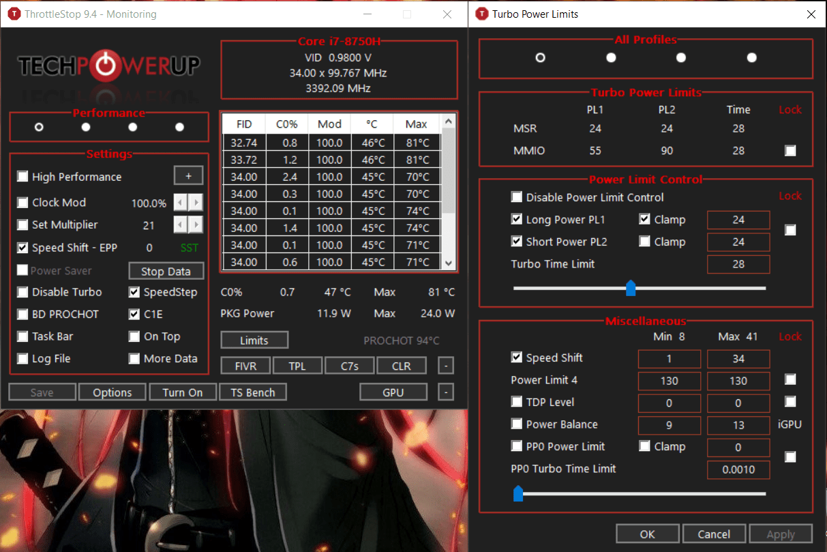827x552 pixels.
Task: Apply the Turbo Power Limits changes
Action: (x=781, y=534)
